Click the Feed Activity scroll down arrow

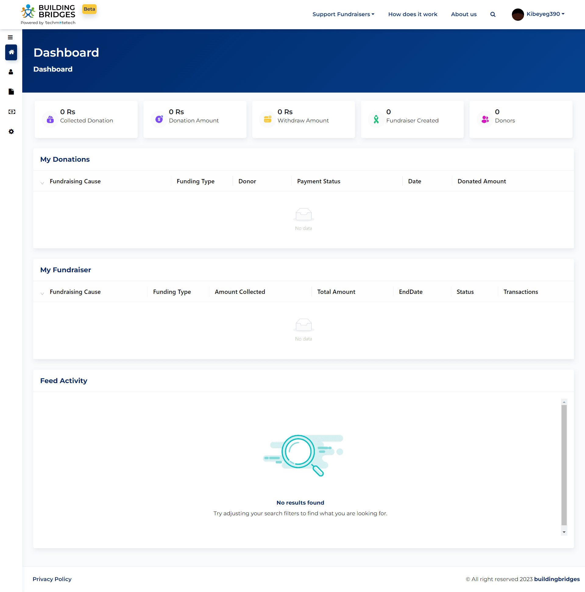click(x=564, y=532)
